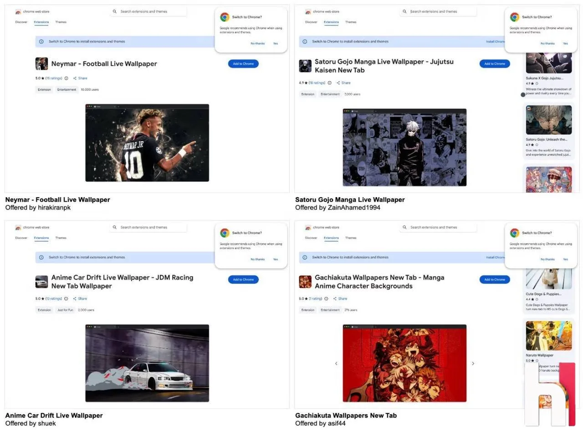
Task: Click info icon beside 16 ratings
Action: [x=329, y=83]
